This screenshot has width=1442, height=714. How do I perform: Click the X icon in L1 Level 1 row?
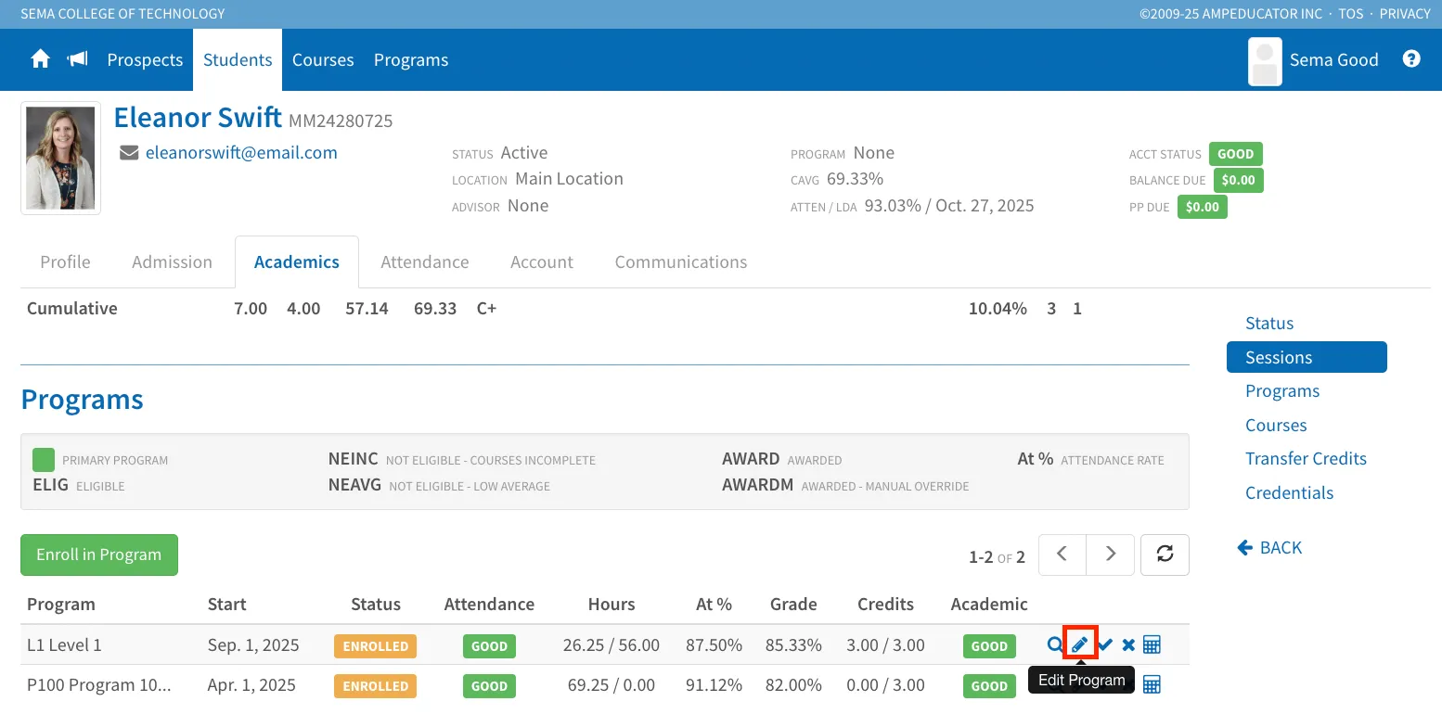click(1128, 645)
